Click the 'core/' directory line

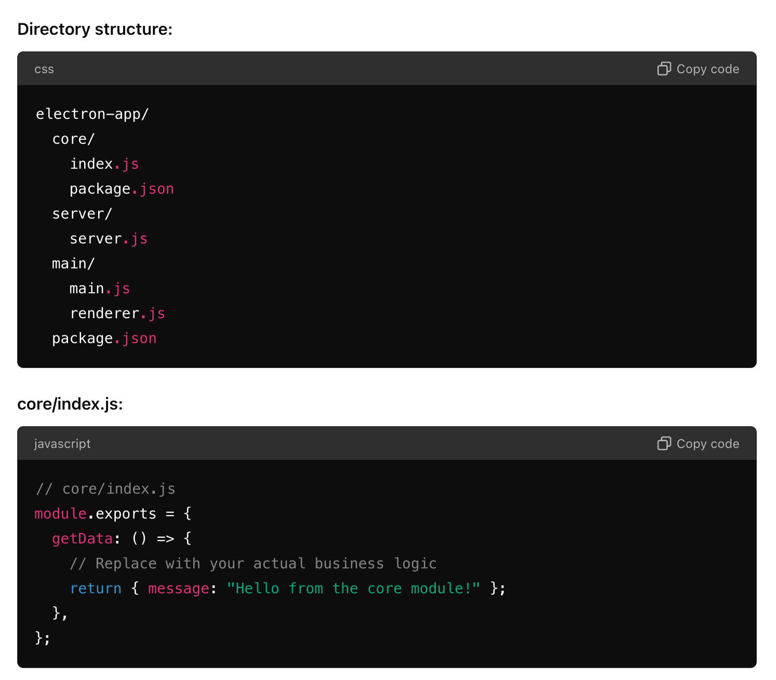(73, 139)
